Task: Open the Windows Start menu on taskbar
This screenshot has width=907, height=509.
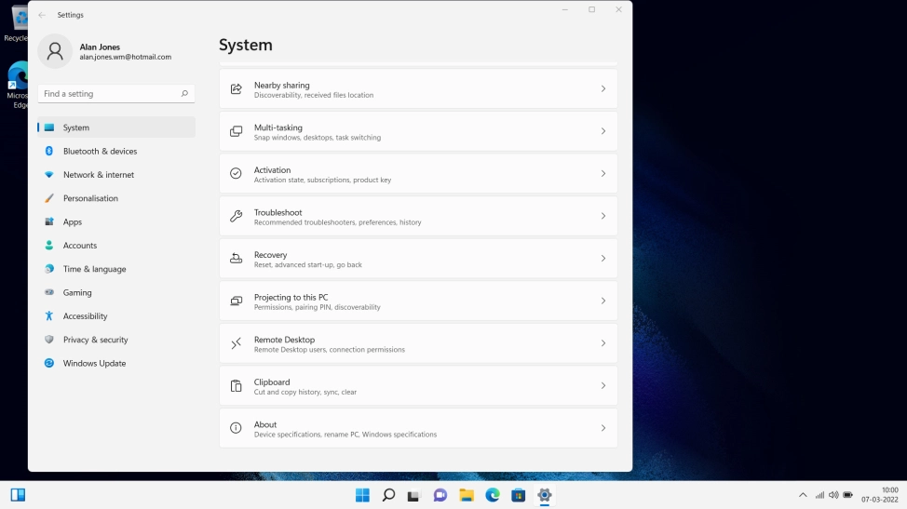Action: coord(362,495)
